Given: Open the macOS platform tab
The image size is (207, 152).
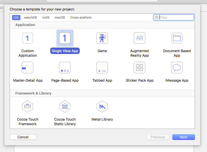Looking at the screenshot, I should point(60,17).
